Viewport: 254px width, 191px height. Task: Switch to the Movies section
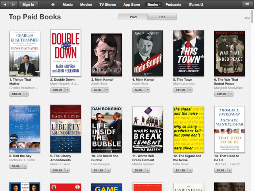pyautogui.click(x=86, y=4)
